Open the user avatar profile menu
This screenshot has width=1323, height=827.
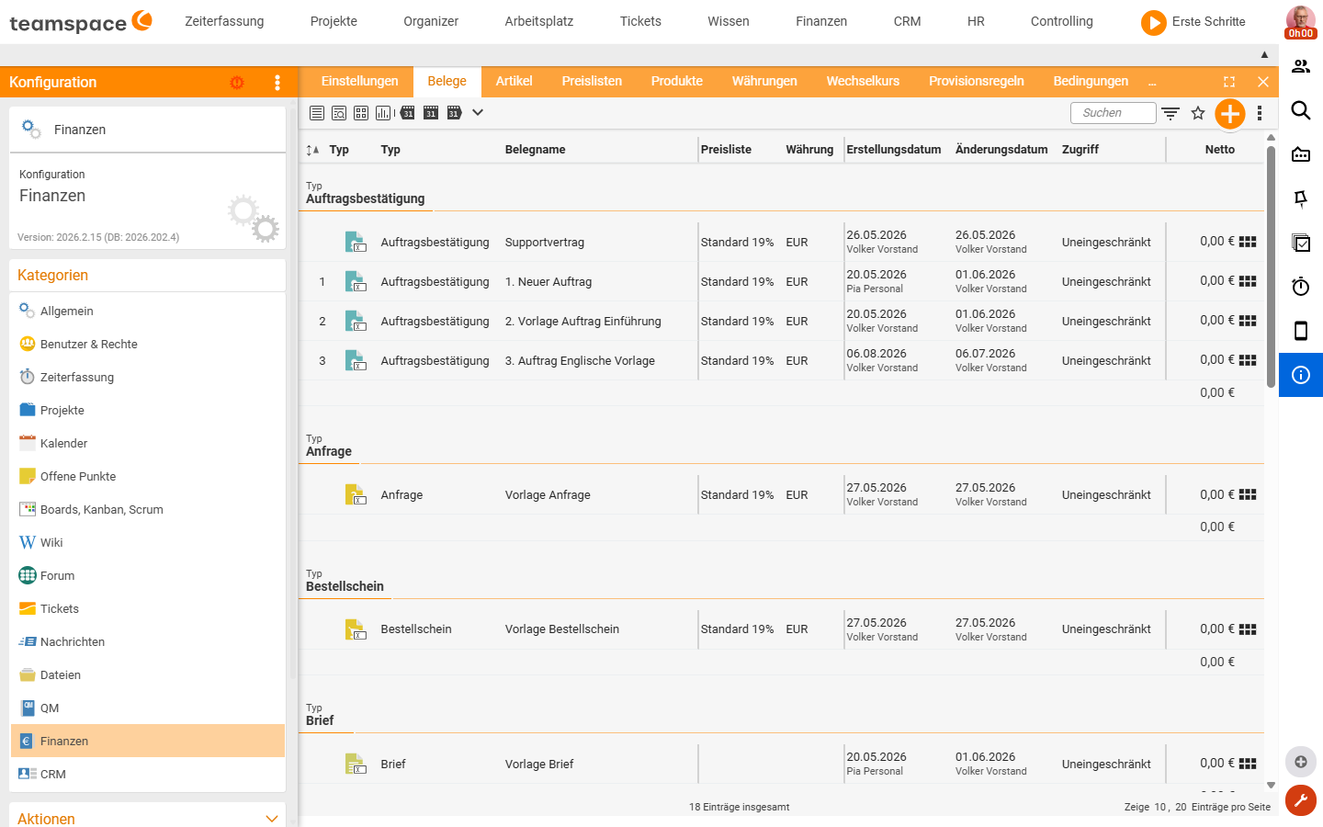pos(1300,22)
